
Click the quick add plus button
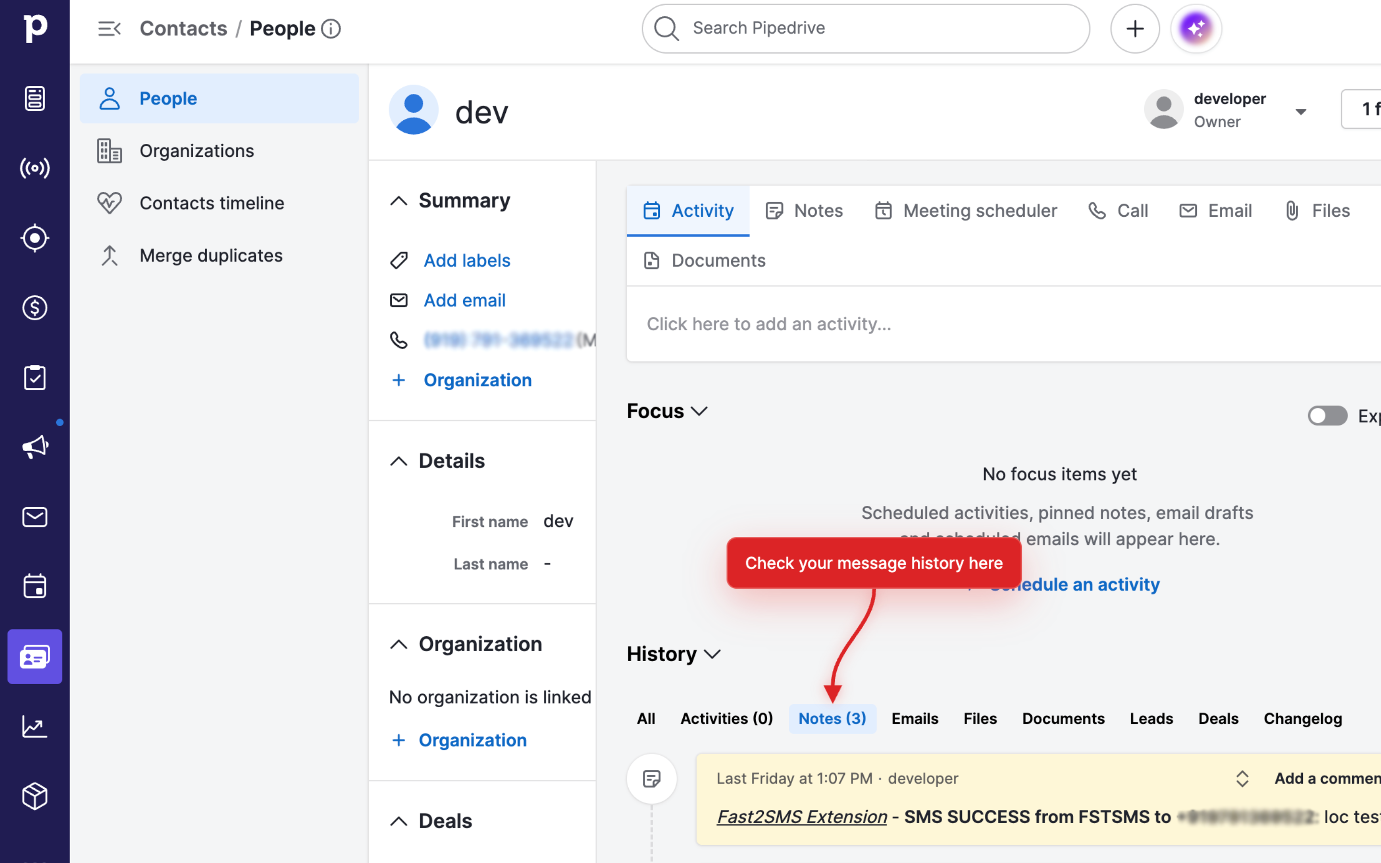pyautogui.click(x=1135, y=29)
